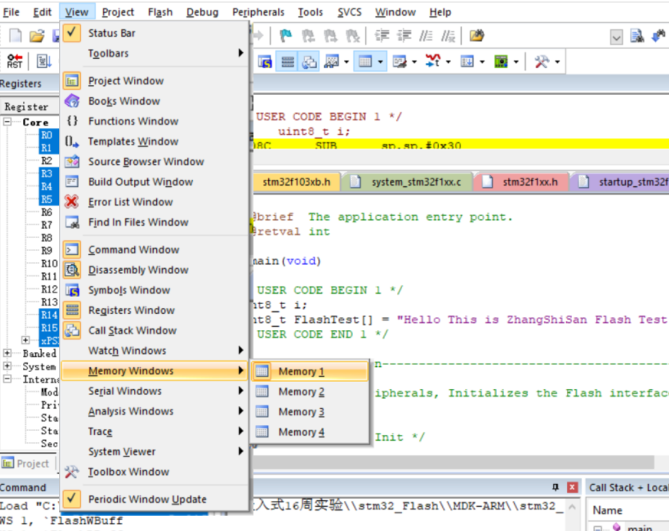The height and width of the screenshot is (531, 669).
Task: Expand the Trace submenu
Action: pyautogui.click(x=155, y=431)
